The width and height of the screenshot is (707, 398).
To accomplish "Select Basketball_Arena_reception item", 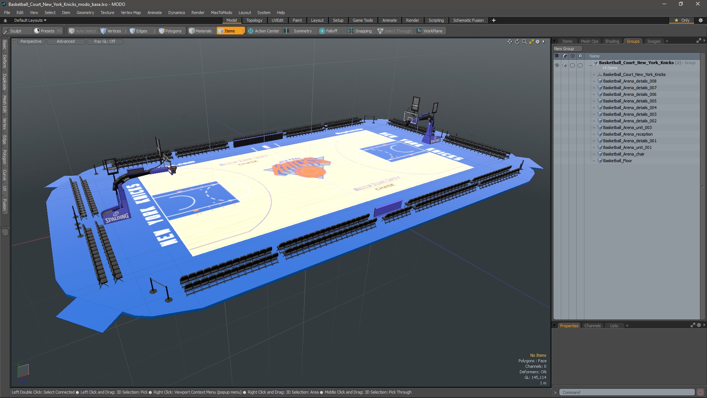I will click(627, 134).
